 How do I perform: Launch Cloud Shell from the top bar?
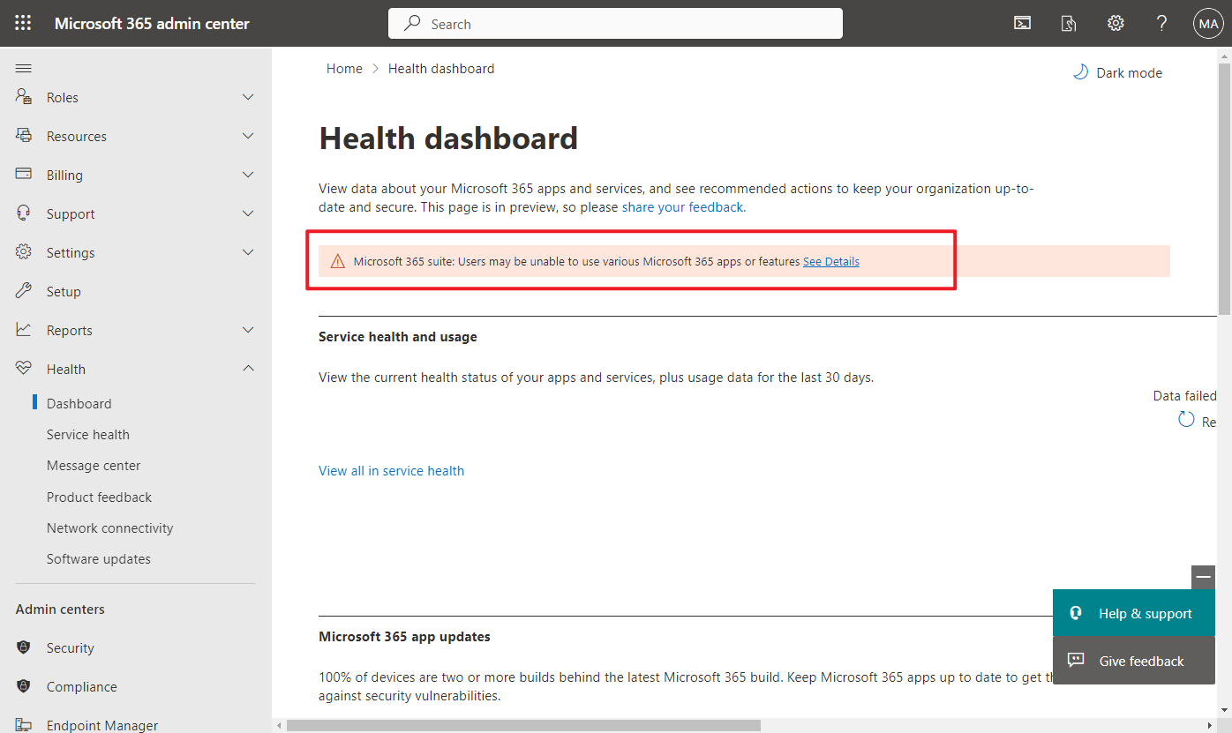[x=1022, y=23]
